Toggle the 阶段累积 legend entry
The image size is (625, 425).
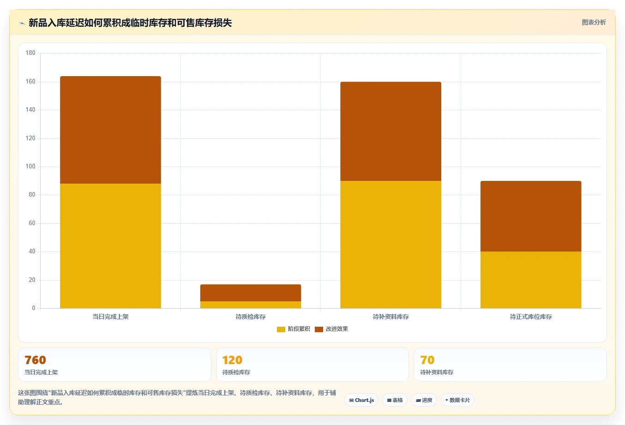tap(293, 329)
